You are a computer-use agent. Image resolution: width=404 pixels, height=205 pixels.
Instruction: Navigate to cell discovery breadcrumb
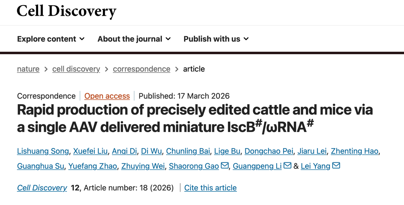(x=76, y=69)
